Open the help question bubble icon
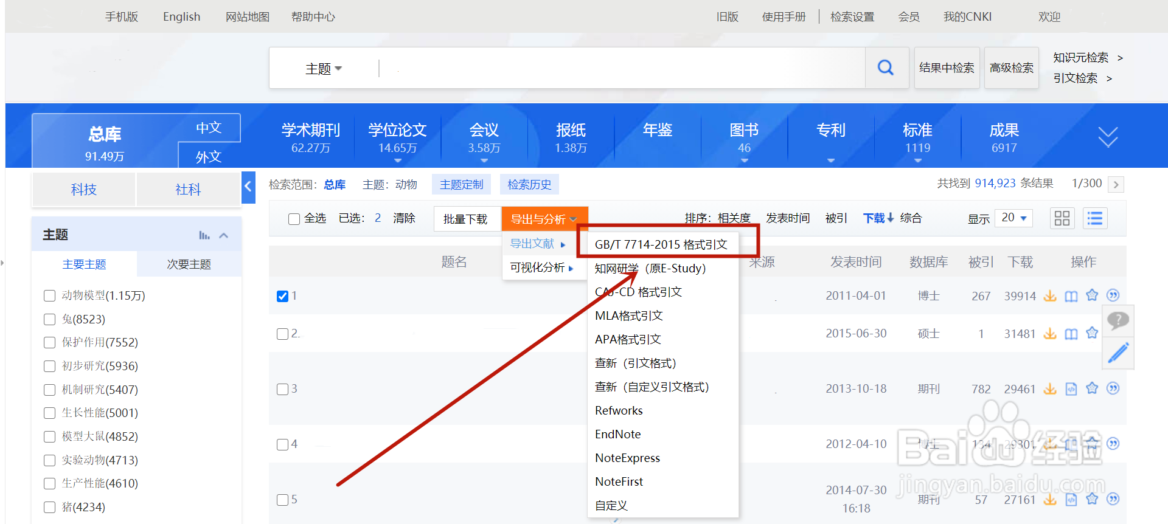The height and width of the screenshot is (524, 1168). [1118, 320]
